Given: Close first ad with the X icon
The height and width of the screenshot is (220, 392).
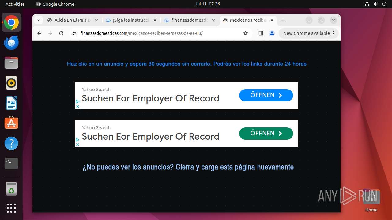Looking at the screenshot, I should pyautogui.click(x=77, y=106).
